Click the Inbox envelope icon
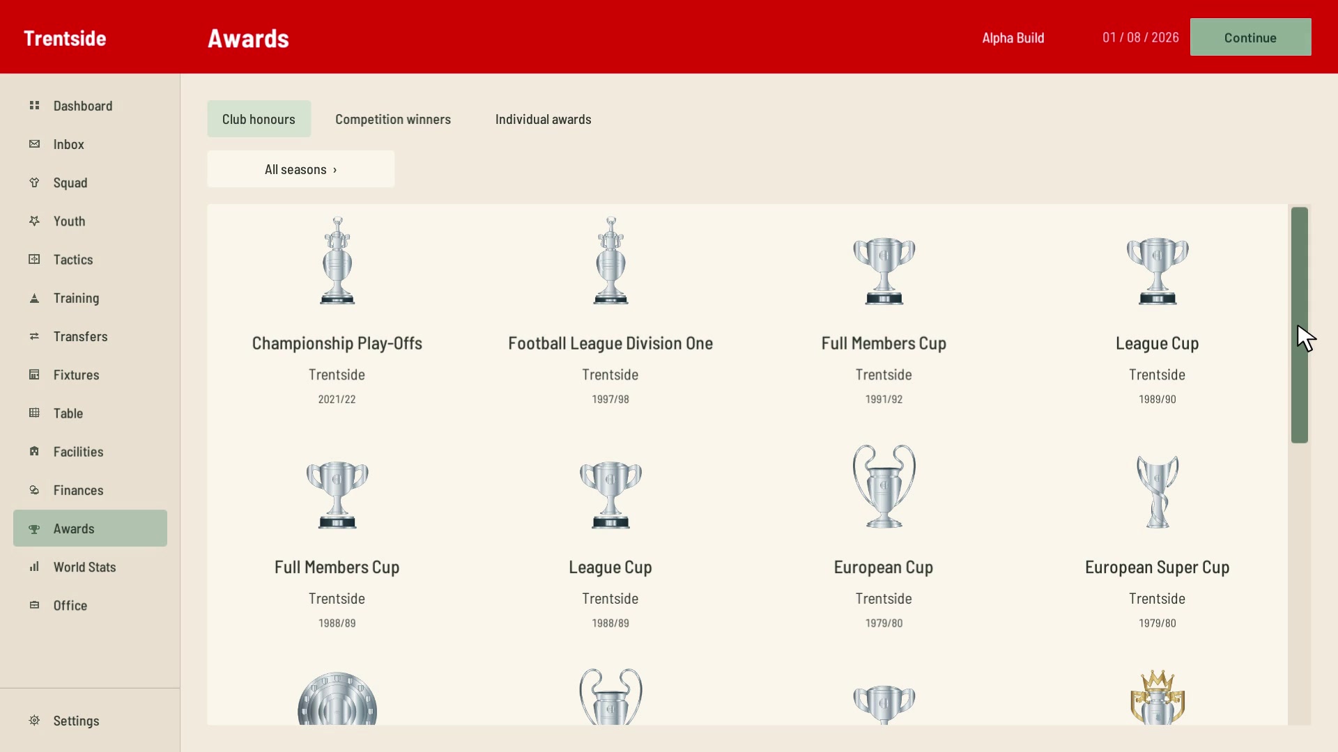Image resolution: width=1338 pixels, height=752 pixels. [34, 144]
